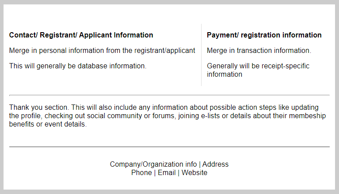This screenshot has width=339, height=194.
Task: Click the horizontal rule above Thank you section
Action: (x=169, y=95)
